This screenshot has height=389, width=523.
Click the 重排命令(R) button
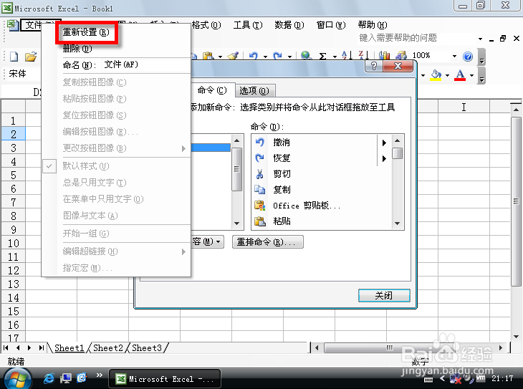pyautogui.click(x=268, y=242)
